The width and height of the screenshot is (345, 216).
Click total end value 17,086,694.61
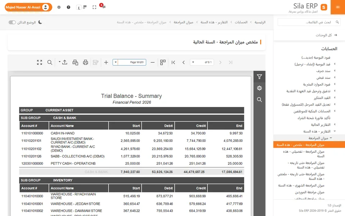click(x=232, y=172)
